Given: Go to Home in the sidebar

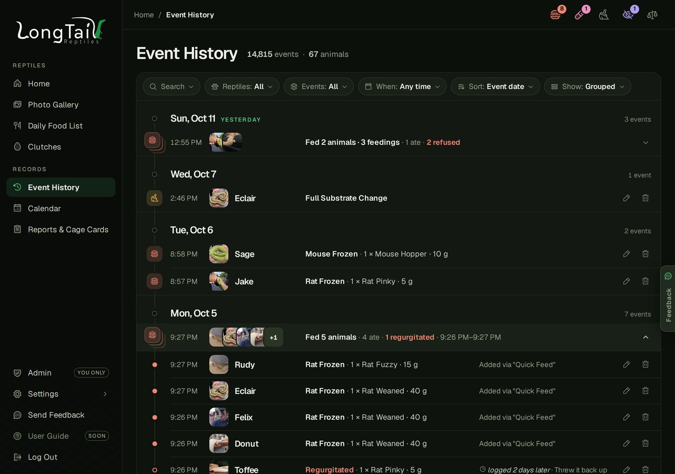Looking at the screenshot, I should pos(61,83).
